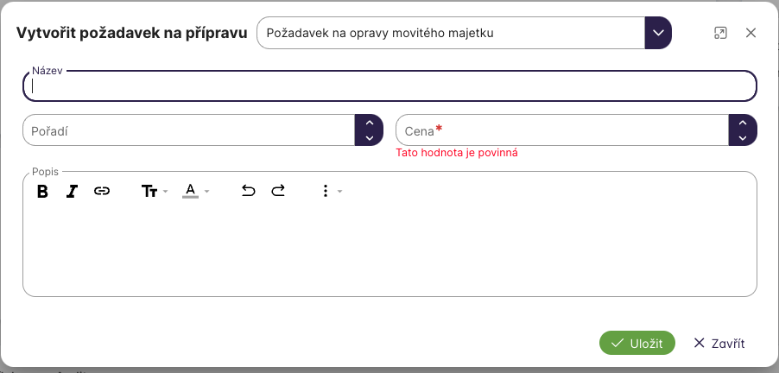Increase the Pořadí value
Image resolution: width=779 pixels, height=373 pixels.
[x=369, y=123]
